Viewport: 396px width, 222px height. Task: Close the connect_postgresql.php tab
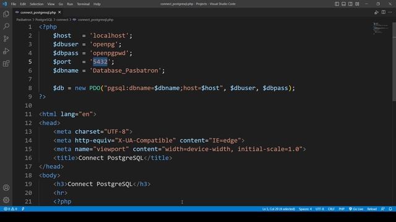(59, 12)
